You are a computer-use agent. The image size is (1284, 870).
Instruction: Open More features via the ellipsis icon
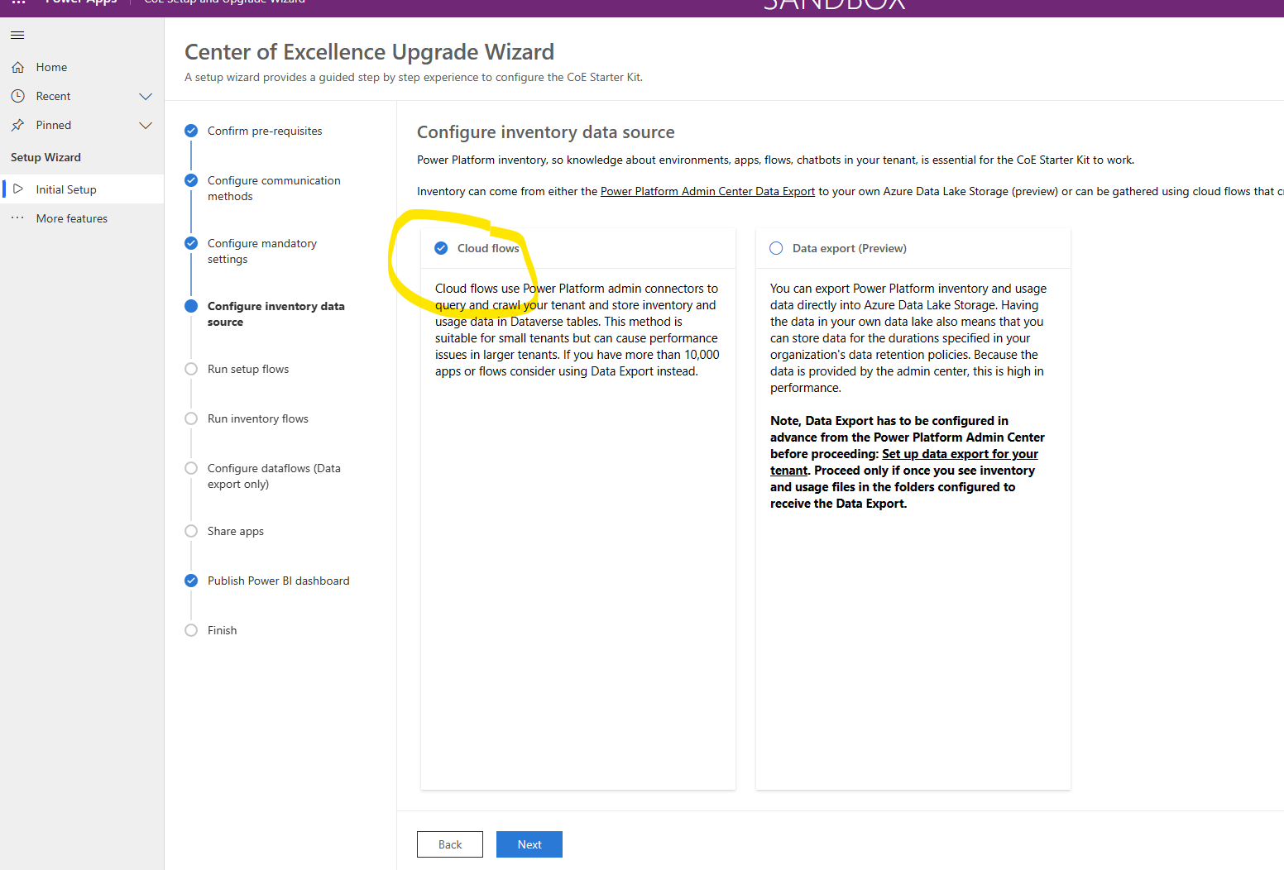point(18,217)
